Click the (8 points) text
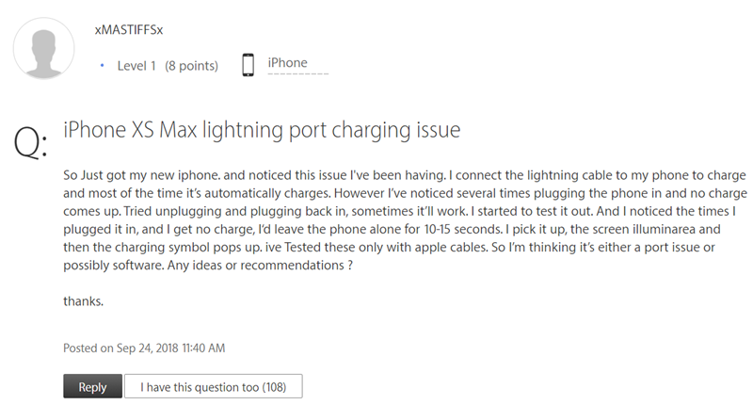This screenshot has height=405, width=753. [x=191, y=66]
